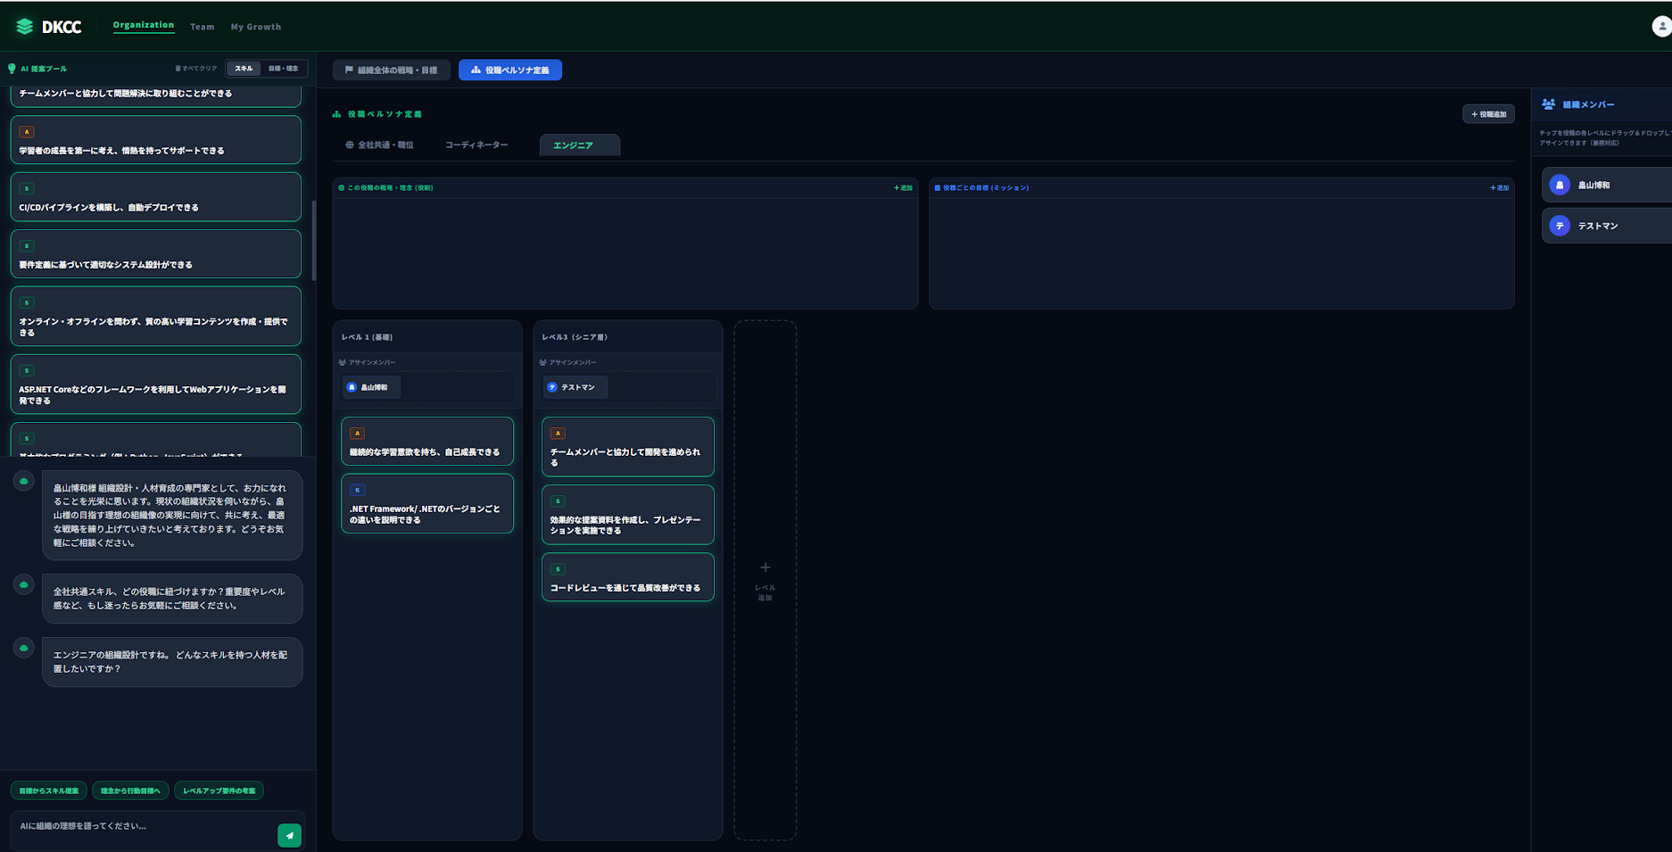Screen dimensions: 1672x852
Task: Click the 効果的な提案資料を作成し card text
Action: coord(625,525)
